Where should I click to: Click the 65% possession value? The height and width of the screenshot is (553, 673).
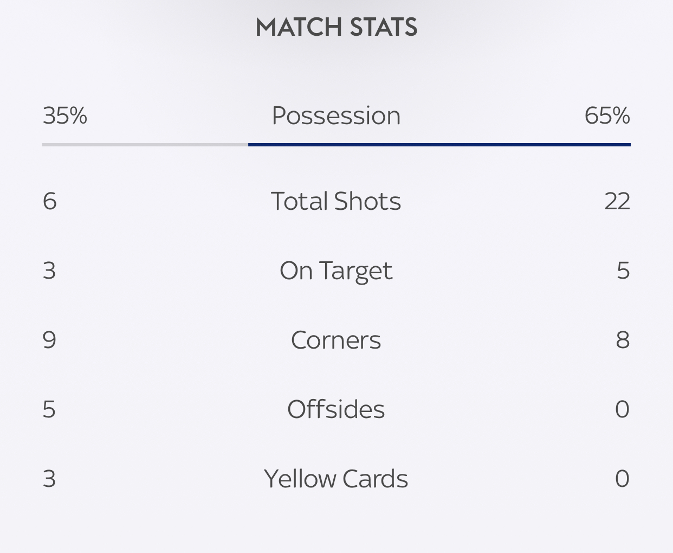coord(607,115)
